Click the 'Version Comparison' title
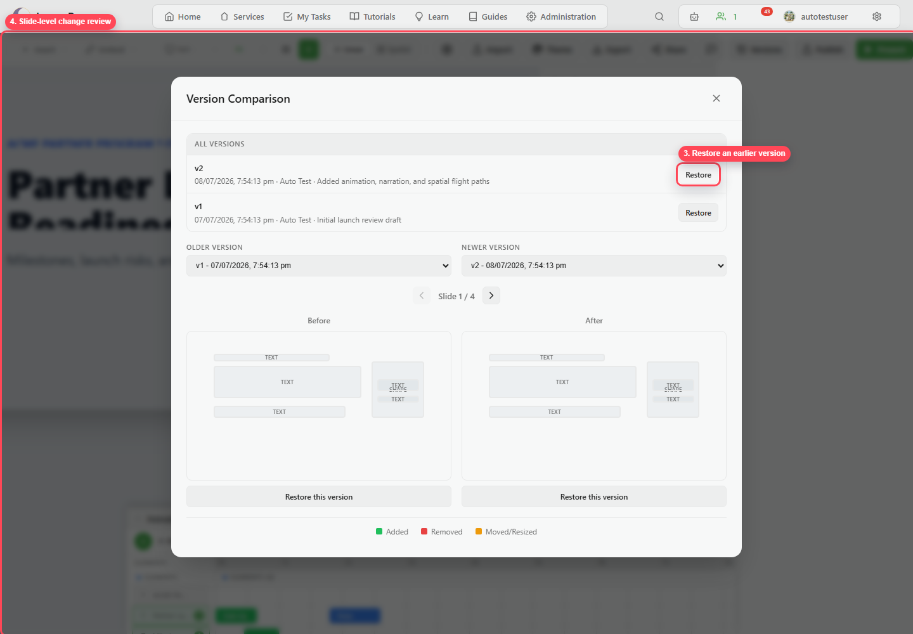Image resolution: width=913 pixels, height=634 pixels. coord(238,99)
